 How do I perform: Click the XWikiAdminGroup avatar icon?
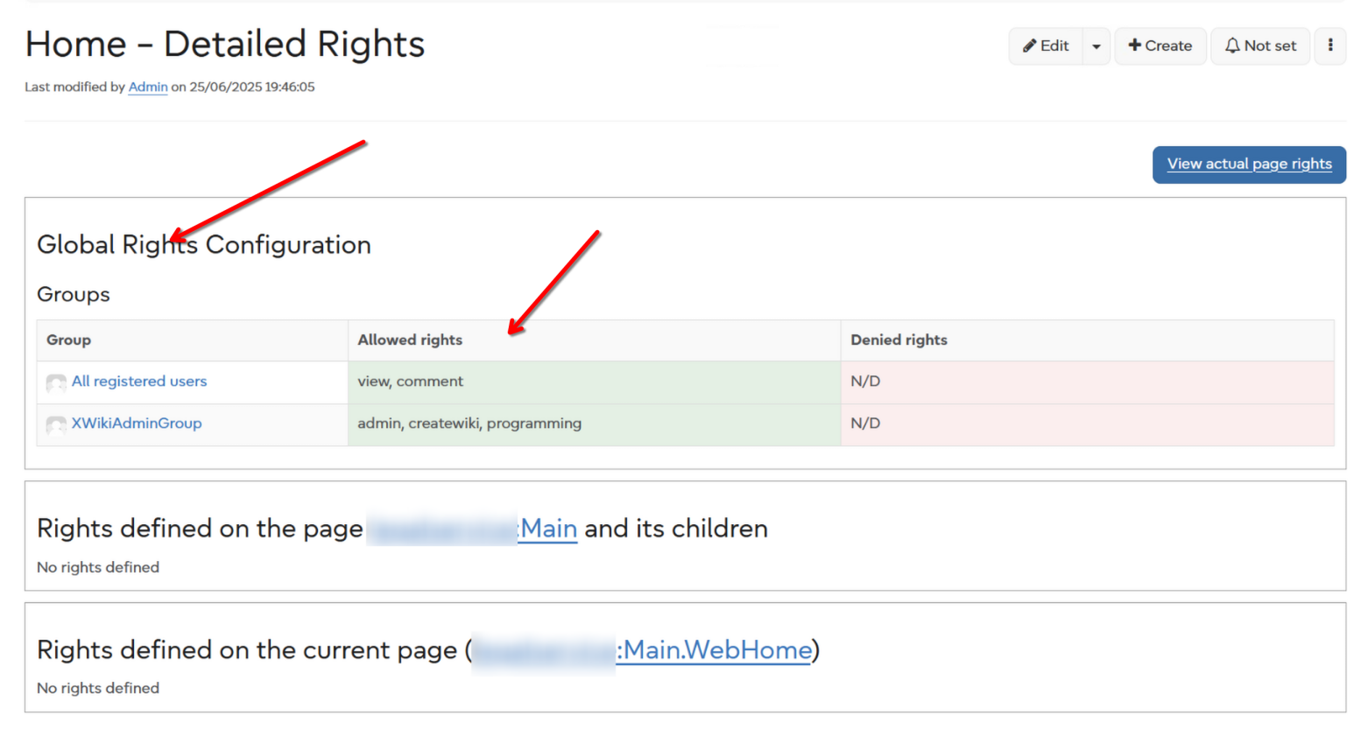point(56,424)
